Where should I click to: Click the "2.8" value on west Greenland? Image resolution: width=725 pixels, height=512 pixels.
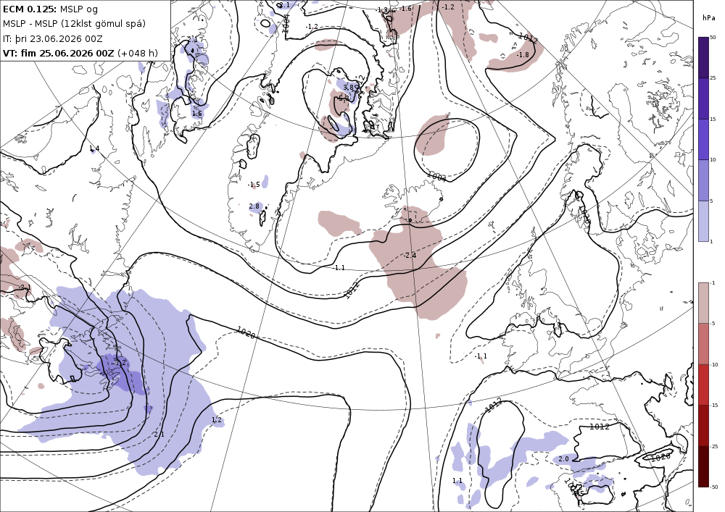click(254, 206)
